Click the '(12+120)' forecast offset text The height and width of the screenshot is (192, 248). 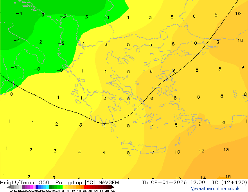[x=234, y=183]
